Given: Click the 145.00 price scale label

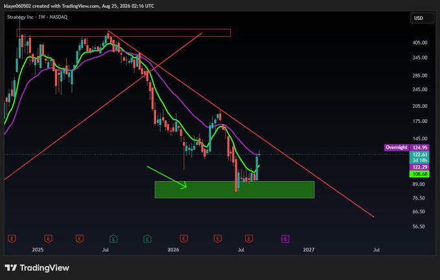Looking at the screenshot, I should [x=420, y=138].
